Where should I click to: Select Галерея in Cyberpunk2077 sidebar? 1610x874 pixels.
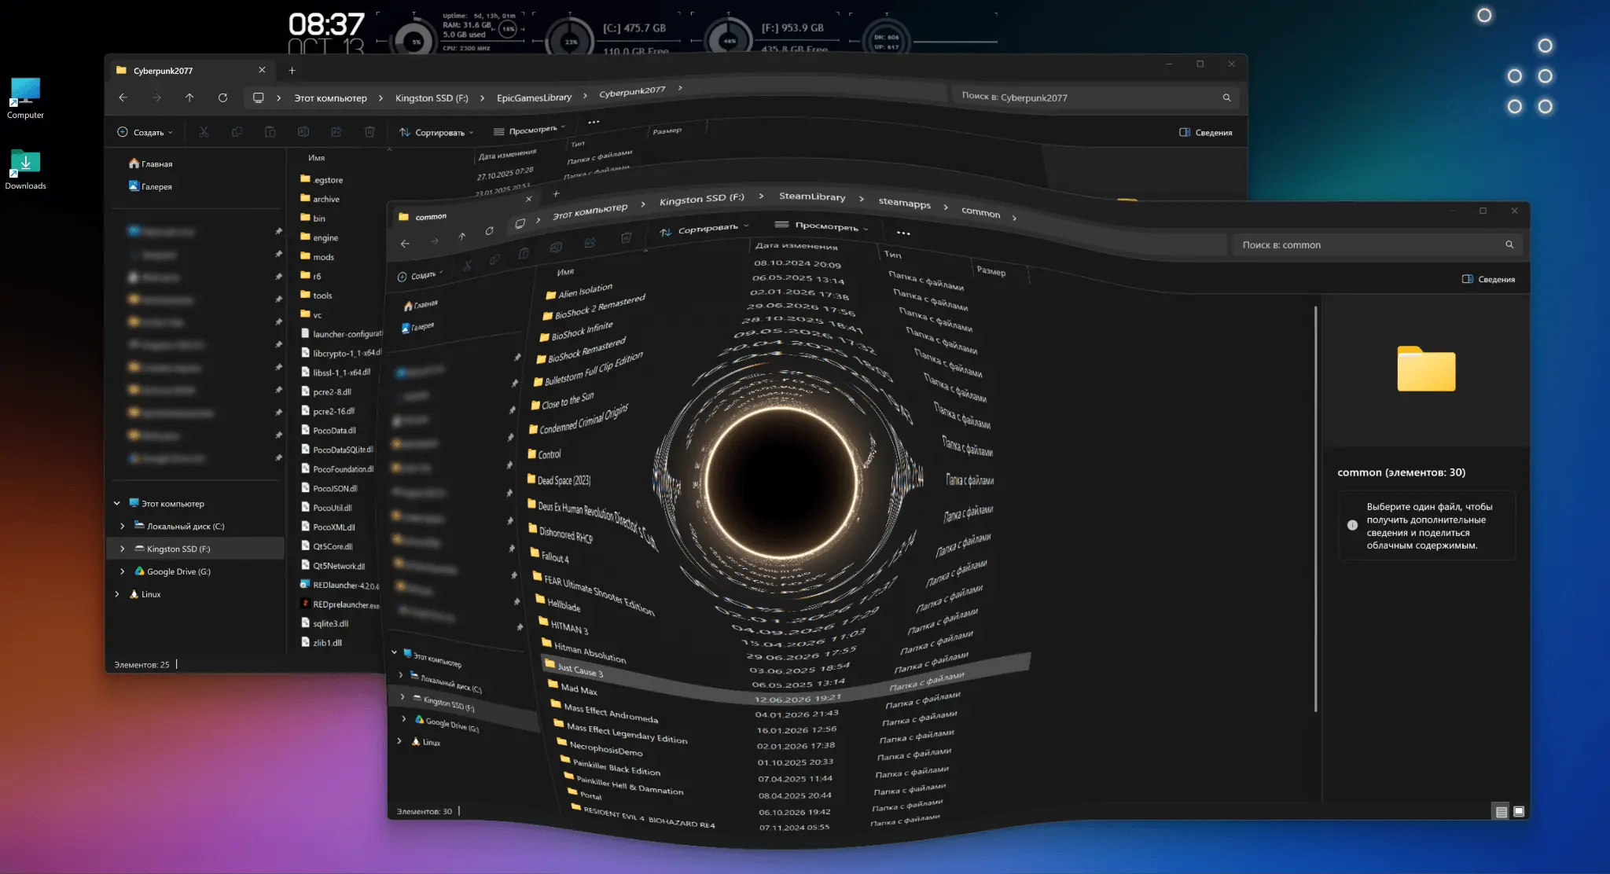149,186
